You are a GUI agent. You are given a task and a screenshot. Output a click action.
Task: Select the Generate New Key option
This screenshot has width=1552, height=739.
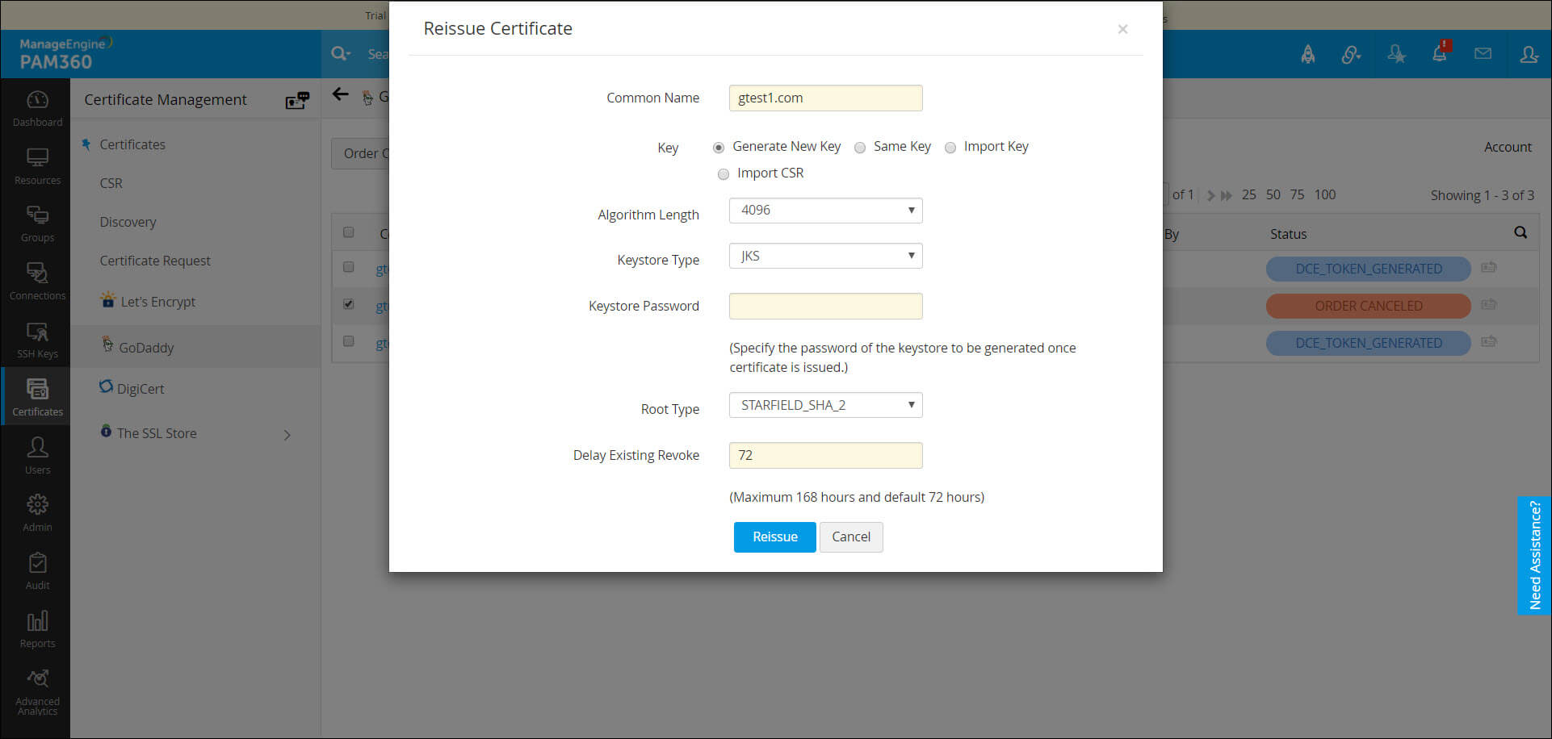click(x=719, y=148)
